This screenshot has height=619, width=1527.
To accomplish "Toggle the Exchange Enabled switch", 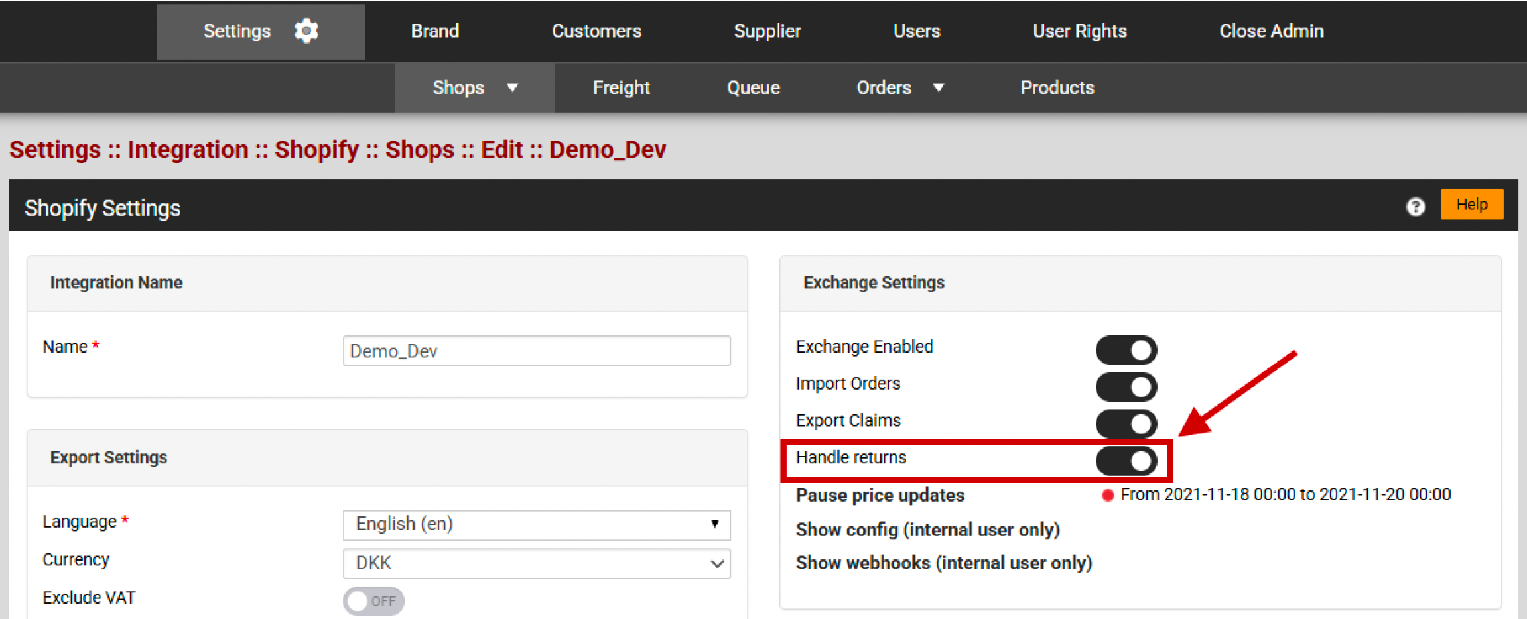I will pyautogui.click(x=1126, y=350).
